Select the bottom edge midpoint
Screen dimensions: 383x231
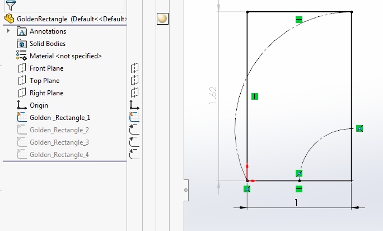coord(300,181)
